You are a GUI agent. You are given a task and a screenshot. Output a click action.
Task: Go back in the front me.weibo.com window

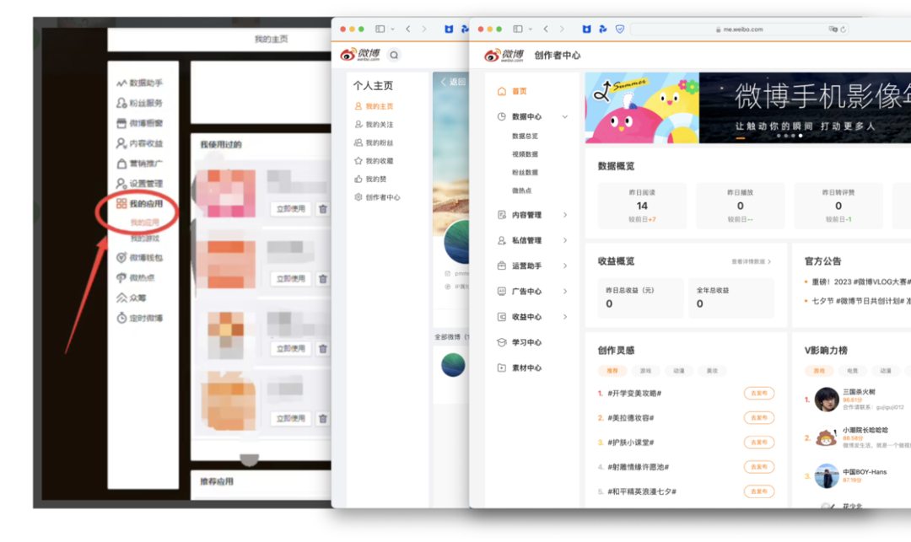546,29
